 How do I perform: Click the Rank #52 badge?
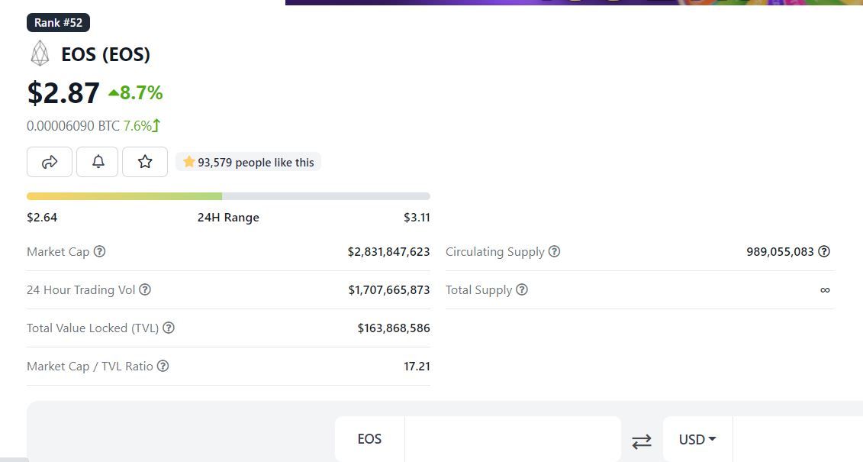(59, 23)
